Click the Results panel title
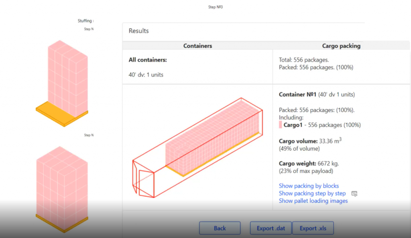Viewport: 411px width, 238px height. [x=138, y=31]
